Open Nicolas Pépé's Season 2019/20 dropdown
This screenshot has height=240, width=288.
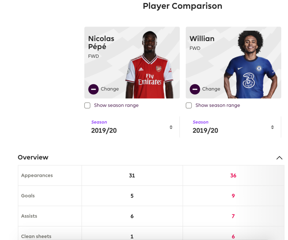(132, 127)
